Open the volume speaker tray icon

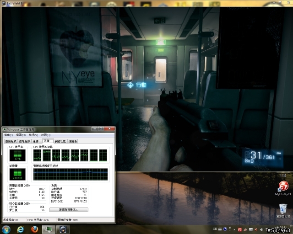pos(261,229)
